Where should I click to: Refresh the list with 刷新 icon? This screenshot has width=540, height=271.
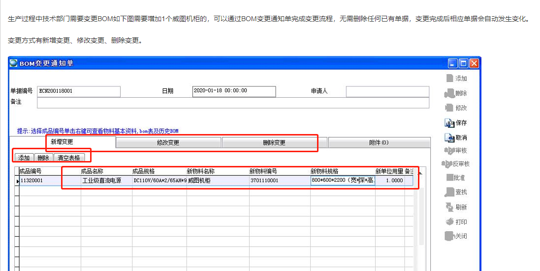point(449,207)
